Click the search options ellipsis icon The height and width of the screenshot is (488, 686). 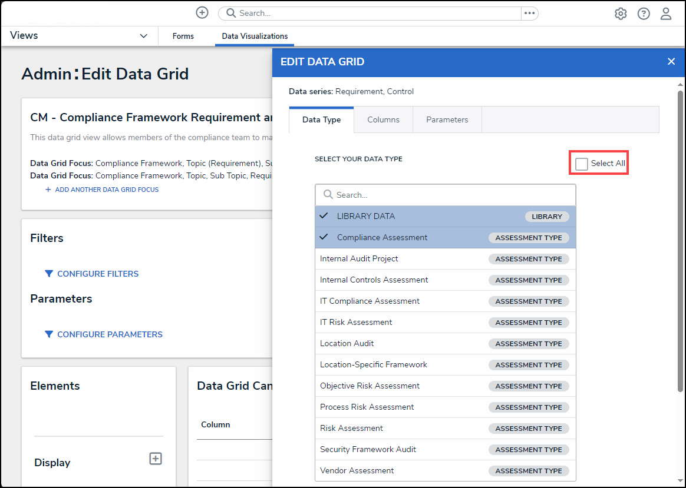529,13
